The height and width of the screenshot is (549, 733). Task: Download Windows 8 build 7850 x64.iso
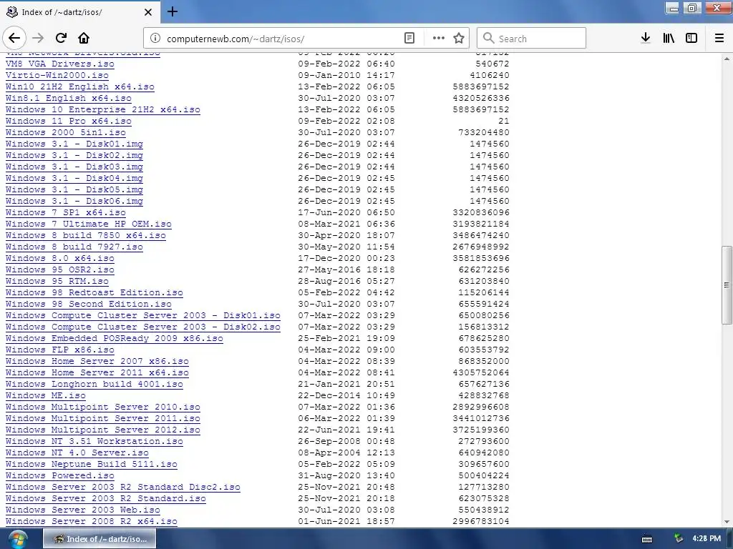(x=86, y=235)
